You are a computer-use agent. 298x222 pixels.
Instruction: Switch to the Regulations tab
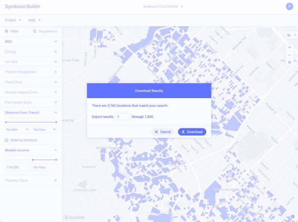coord(45,31)
